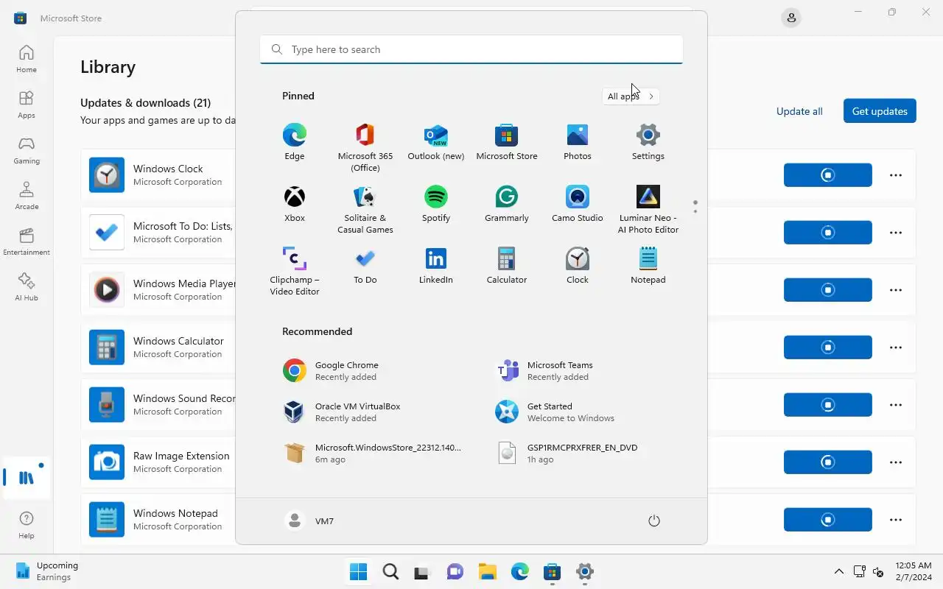The image size is (943, 589).
Task: Open Help in Store sidebar
Action: tap(27, 525)
